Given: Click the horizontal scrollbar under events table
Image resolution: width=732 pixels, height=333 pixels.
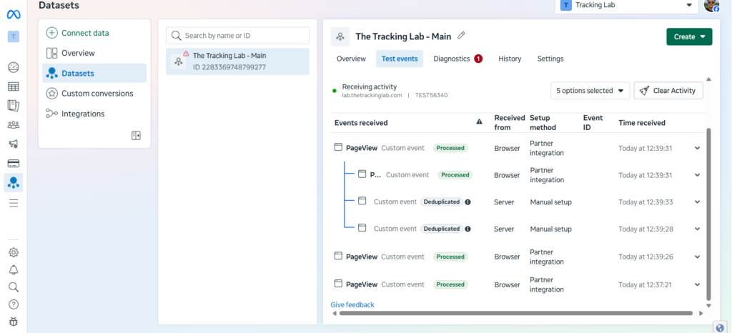Looking at the screenshot, I should coord(515,313).
